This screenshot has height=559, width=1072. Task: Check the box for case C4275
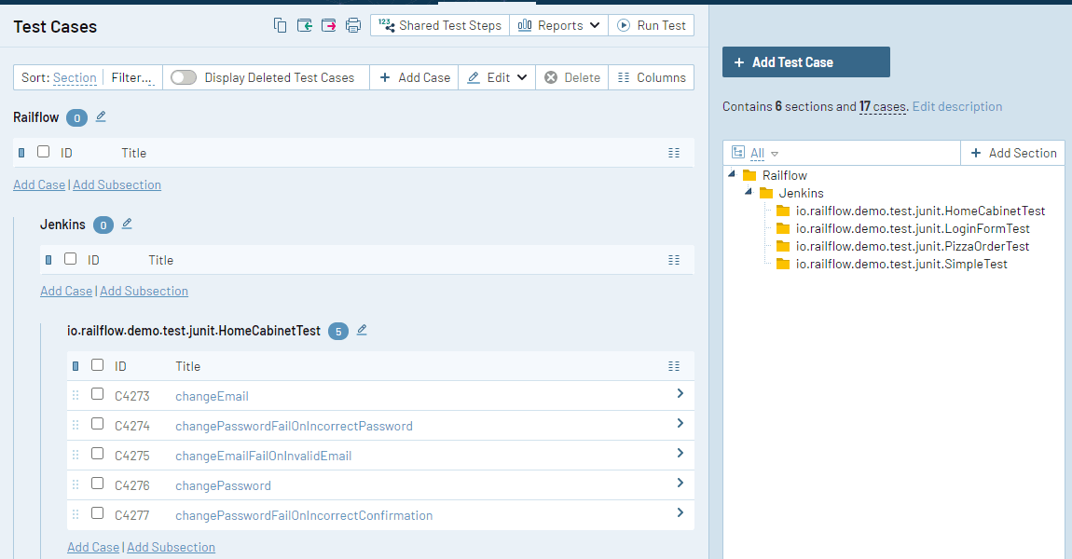(97, 453)
